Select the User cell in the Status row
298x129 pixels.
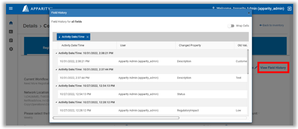coord(146,94)
